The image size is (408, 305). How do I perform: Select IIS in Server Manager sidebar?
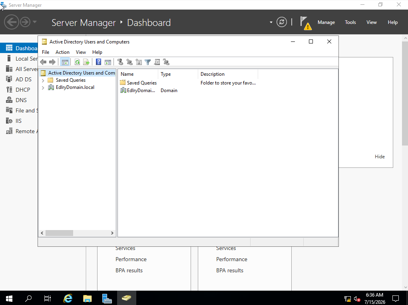(x=19, y=121)
